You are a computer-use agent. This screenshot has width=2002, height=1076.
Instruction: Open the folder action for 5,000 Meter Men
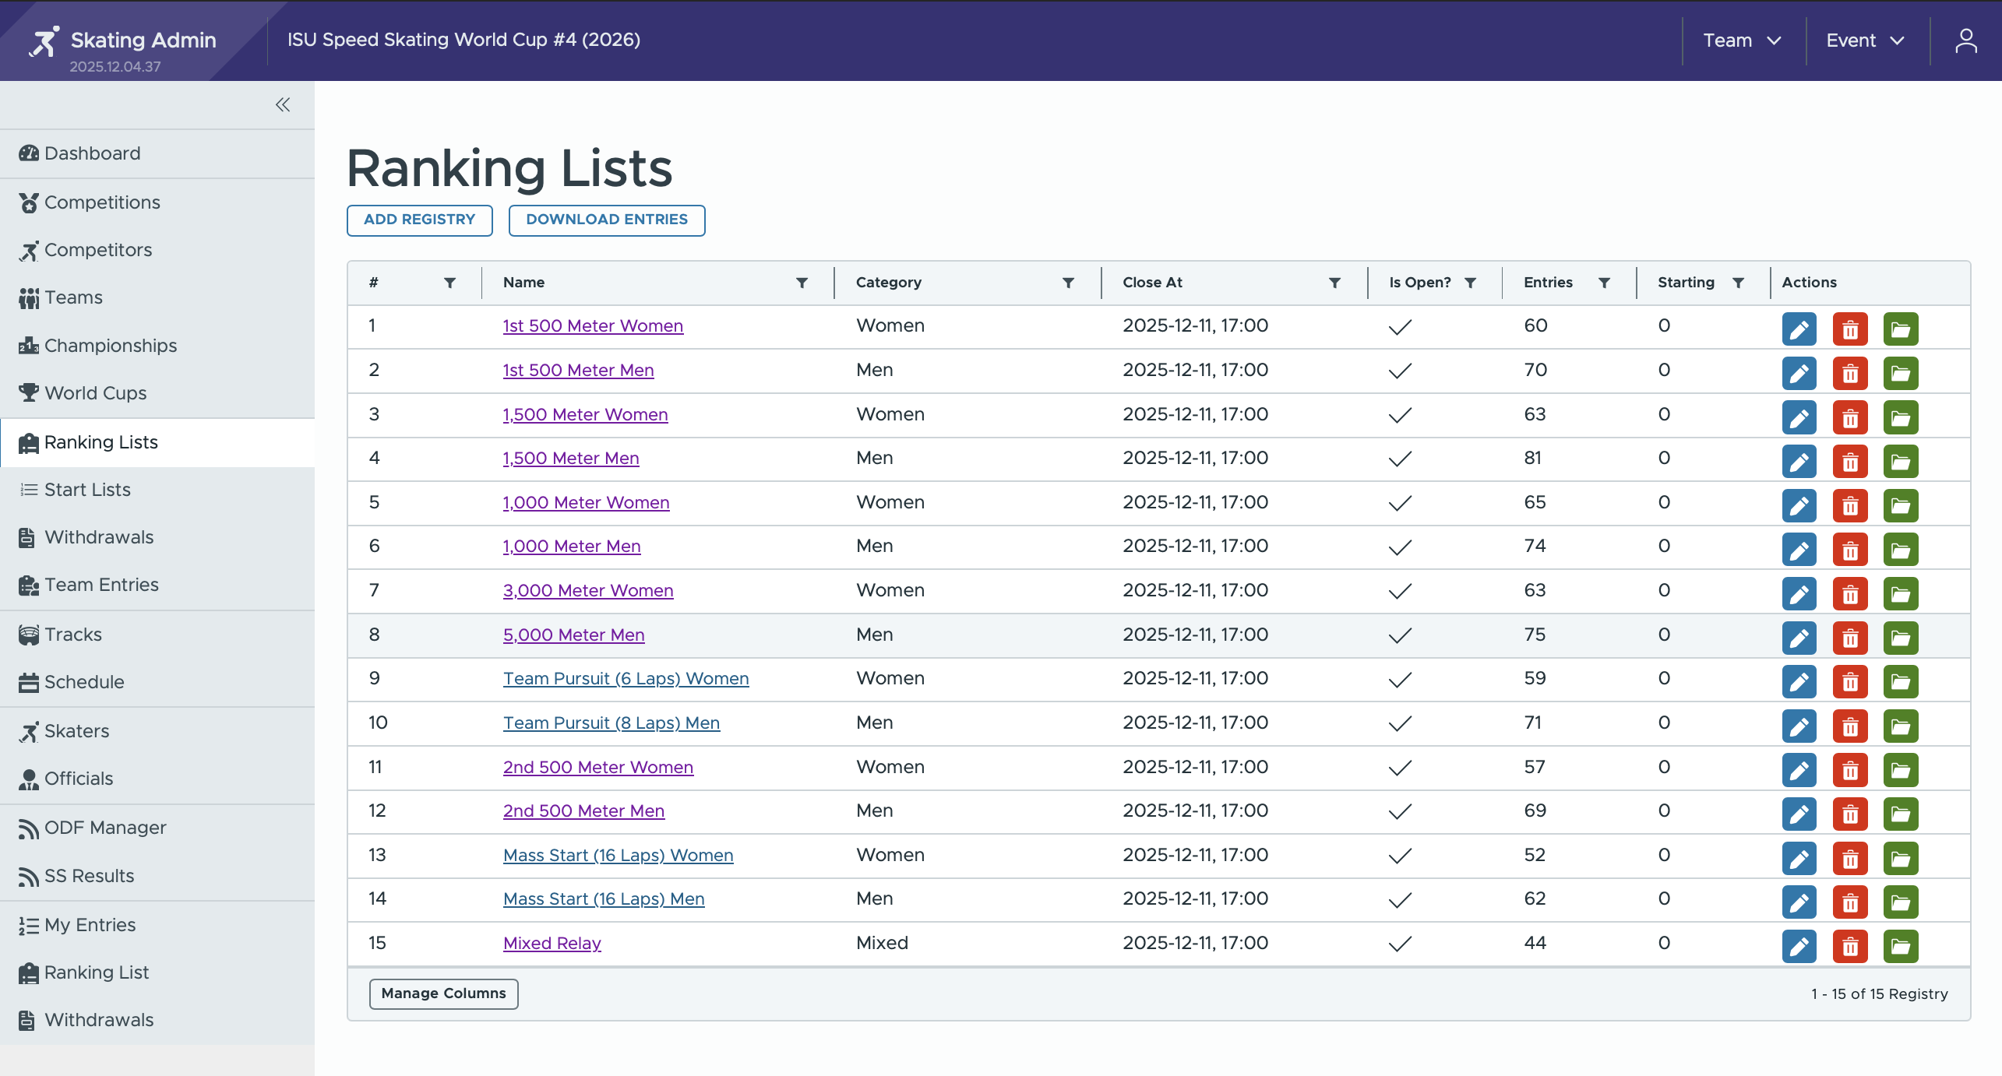click(1901, 638)
